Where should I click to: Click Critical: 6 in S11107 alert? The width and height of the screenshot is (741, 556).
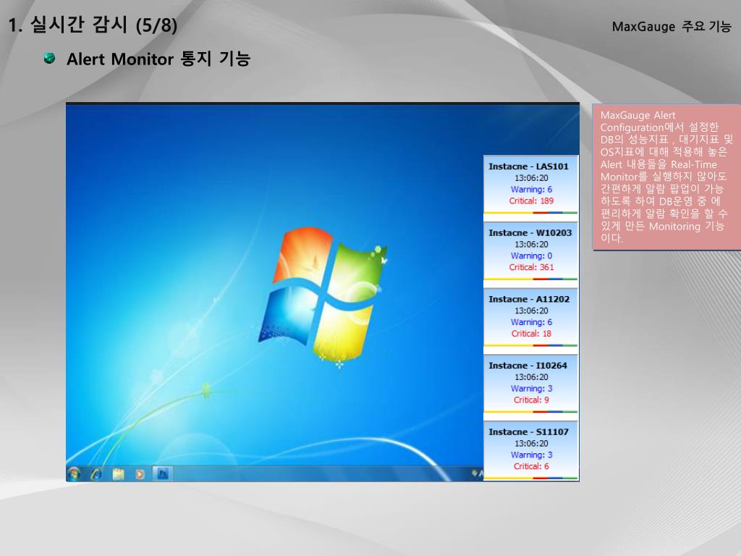click(x=531, y=466)
